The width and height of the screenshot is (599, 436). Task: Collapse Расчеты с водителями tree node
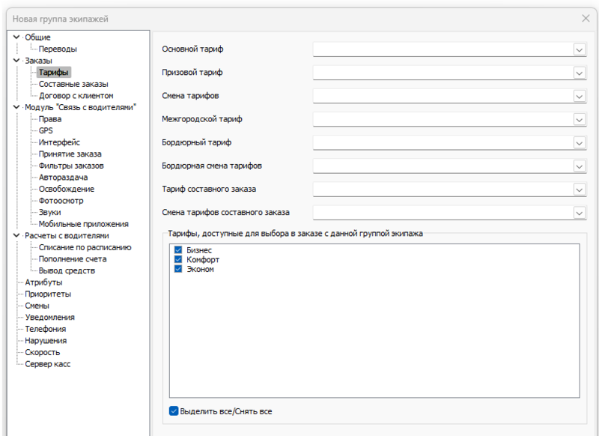[x=16, y=235]
